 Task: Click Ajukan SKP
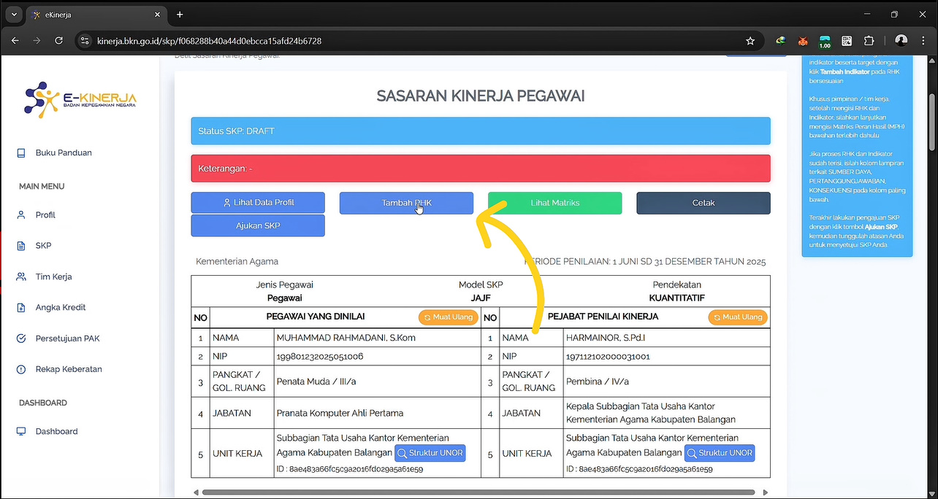257,225
